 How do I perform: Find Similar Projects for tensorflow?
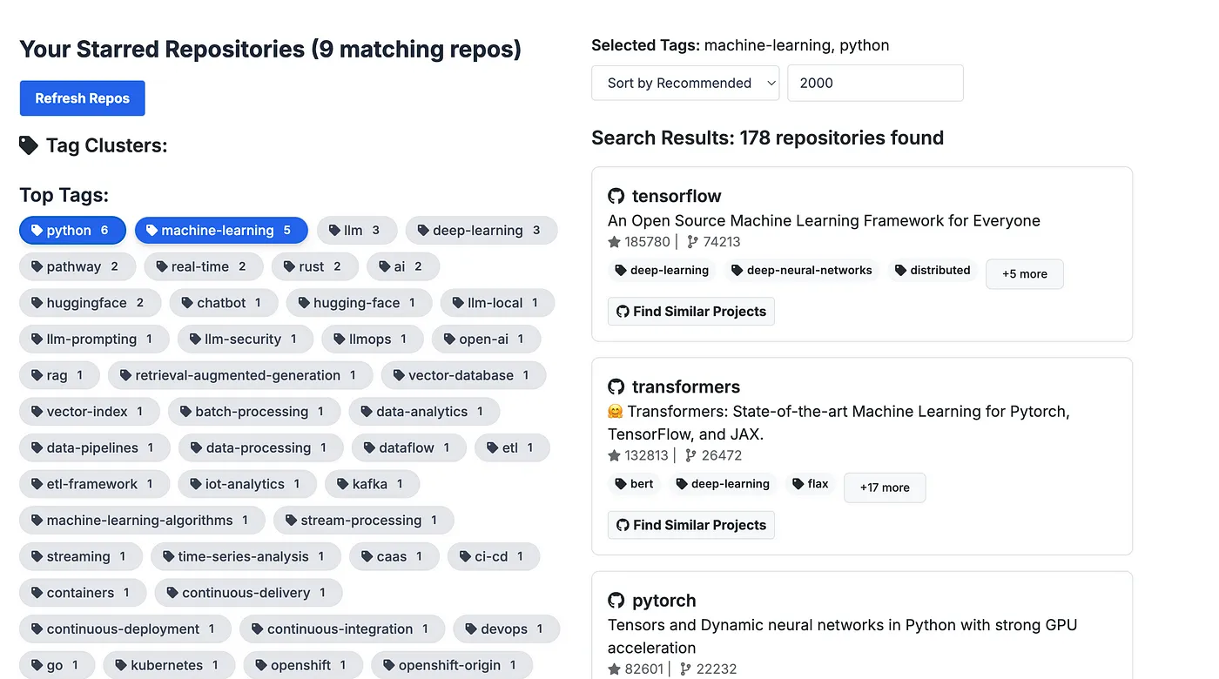(691, 312)
